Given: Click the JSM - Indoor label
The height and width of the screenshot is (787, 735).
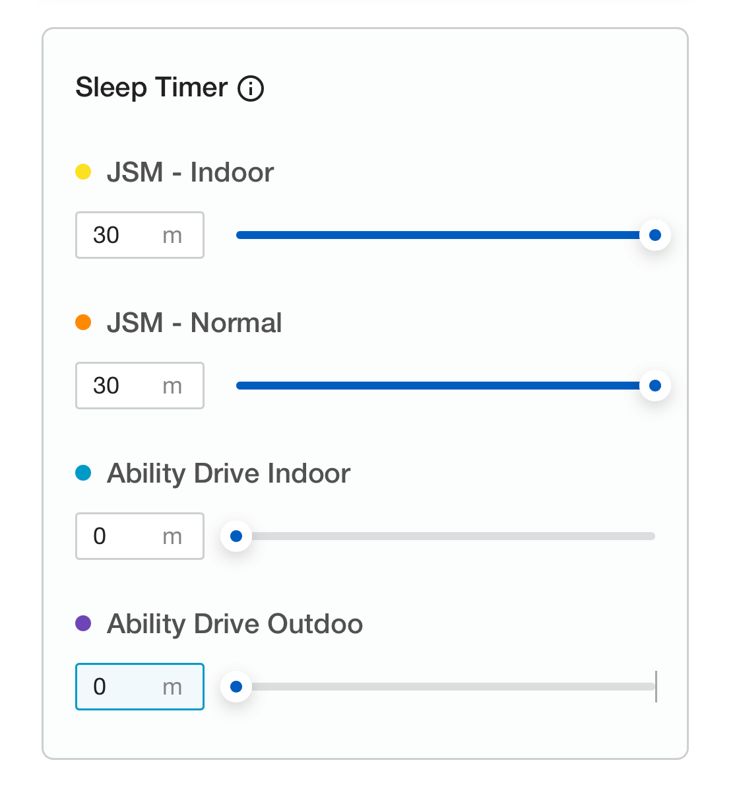Looking at the screenshot, I should [190, 172].
